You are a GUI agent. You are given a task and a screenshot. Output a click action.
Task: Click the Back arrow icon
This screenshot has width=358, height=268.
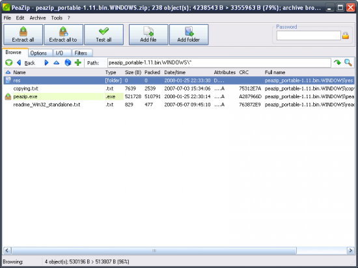click(19, 62)
